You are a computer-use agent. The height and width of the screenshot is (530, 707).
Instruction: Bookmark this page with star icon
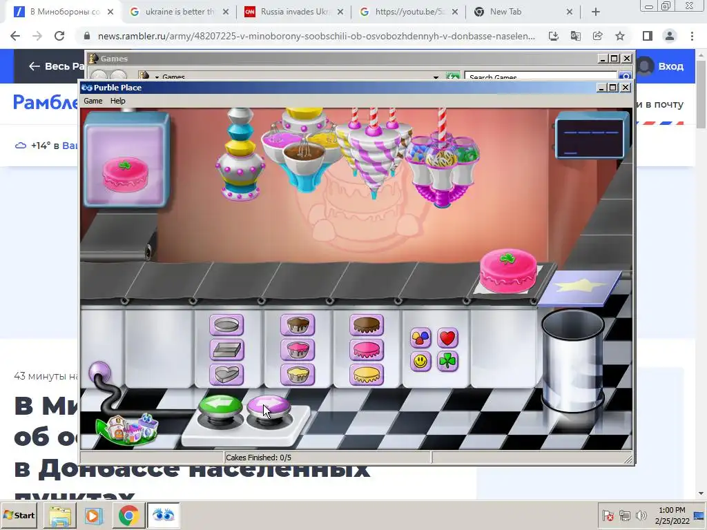coord(620,36)
